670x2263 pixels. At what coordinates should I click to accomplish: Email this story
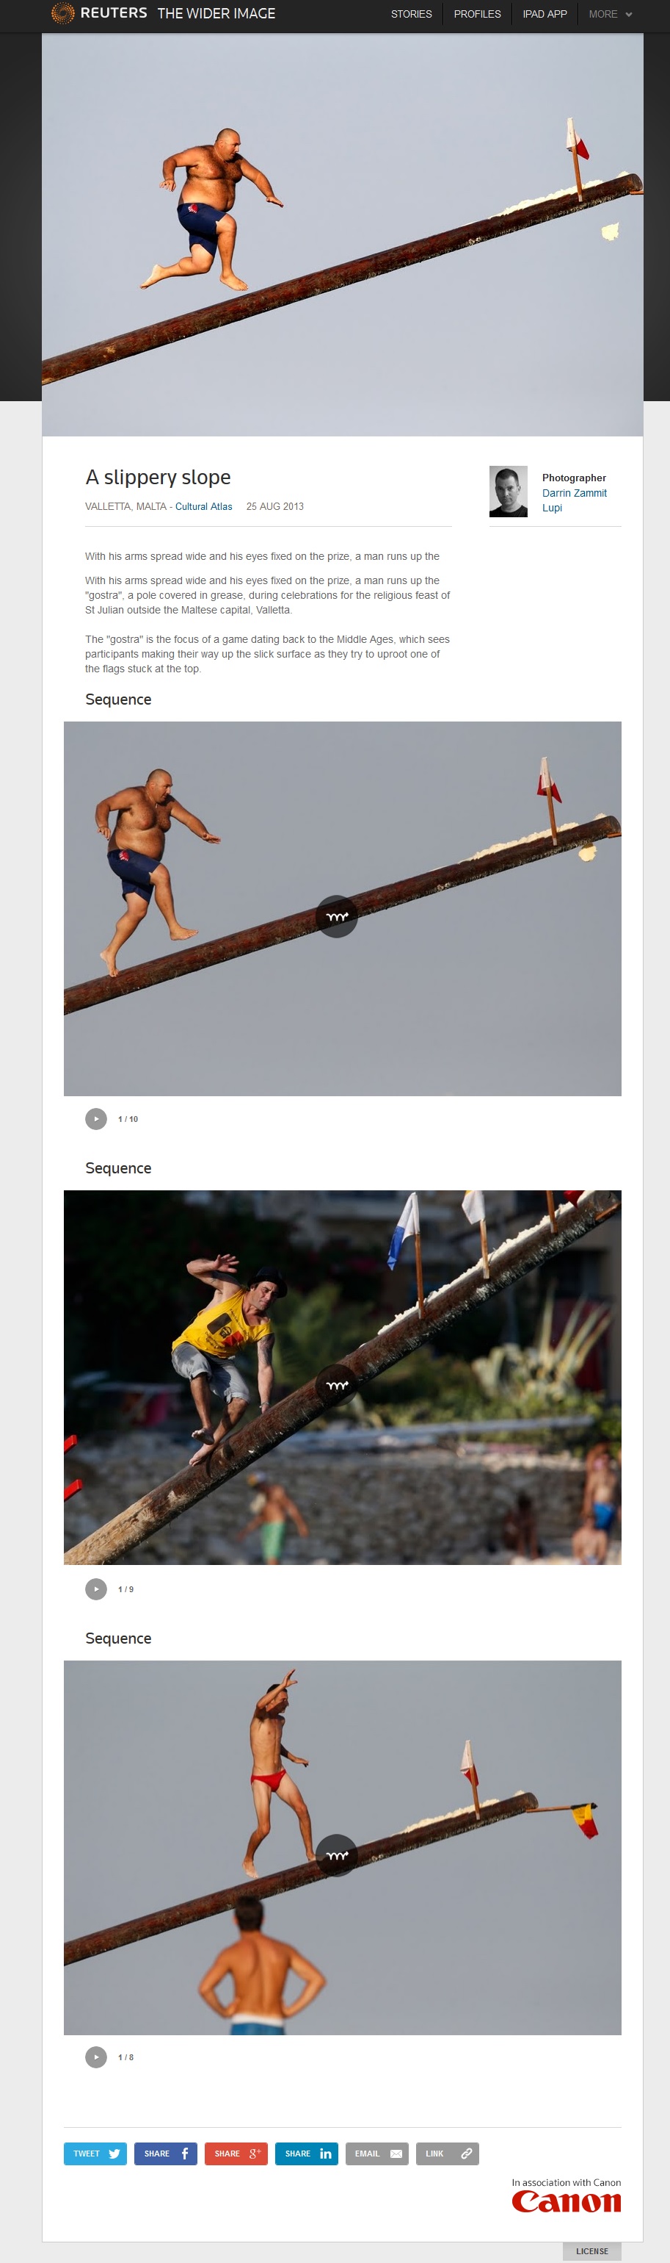pos(377,2154)
